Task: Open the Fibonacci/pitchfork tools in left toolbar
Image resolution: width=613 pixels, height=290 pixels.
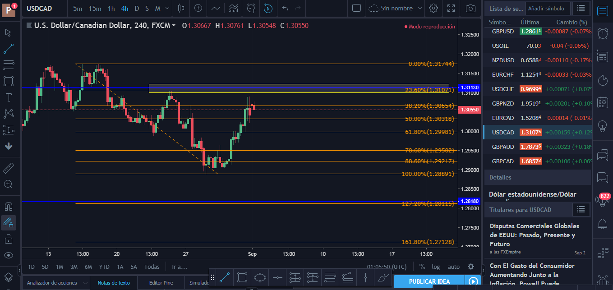Action: pyautogui.click(x=8, y=65)
